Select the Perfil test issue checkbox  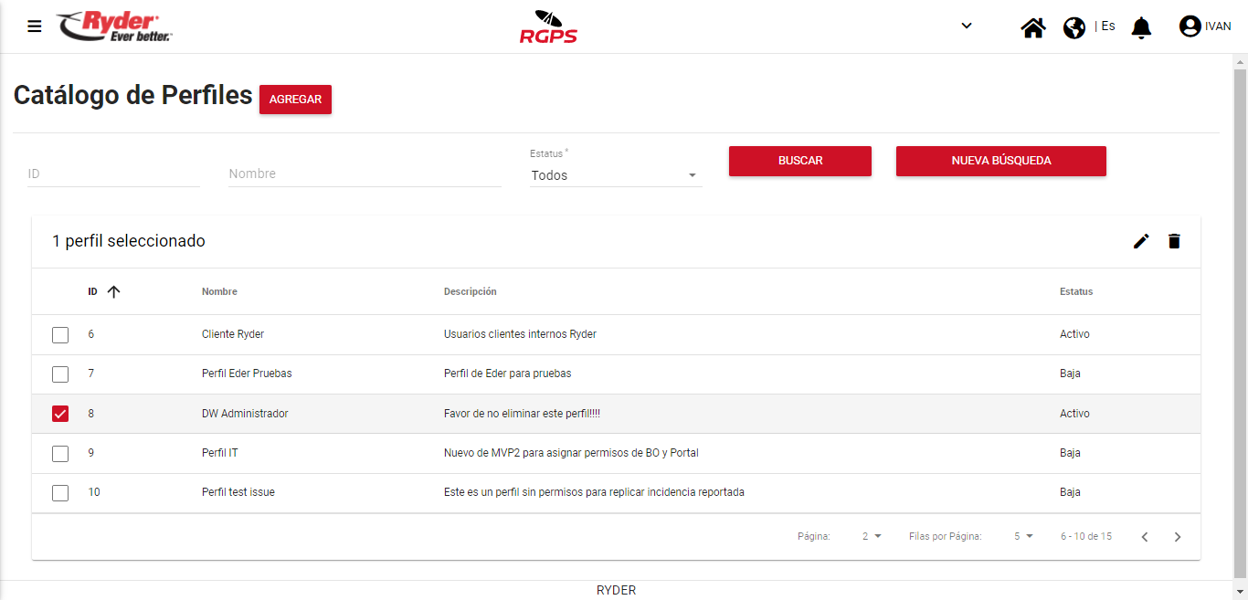pos(60,493)
